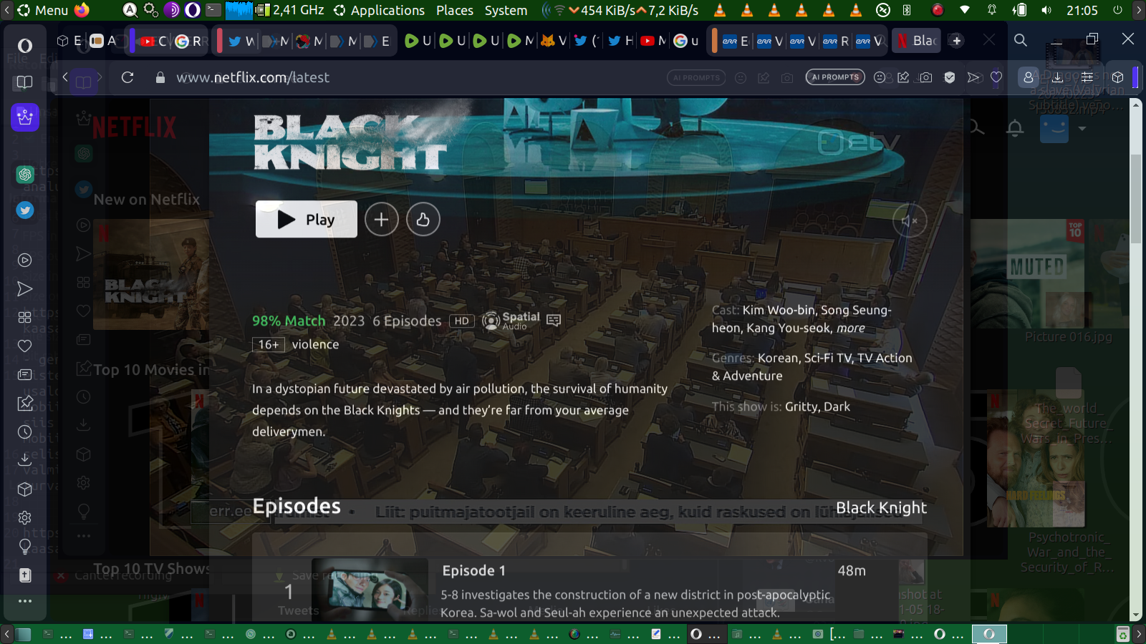Open the Opera account profile icon

click(x=1029, y=77)
